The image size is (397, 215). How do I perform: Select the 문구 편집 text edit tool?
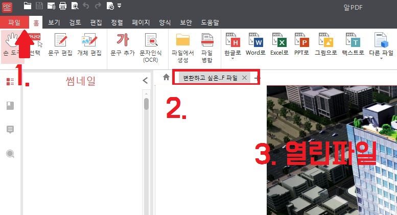pos(60,44)
